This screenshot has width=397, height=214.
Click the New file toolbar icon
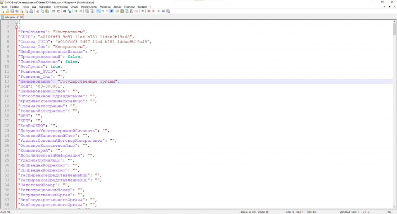(x=3, y=11)
